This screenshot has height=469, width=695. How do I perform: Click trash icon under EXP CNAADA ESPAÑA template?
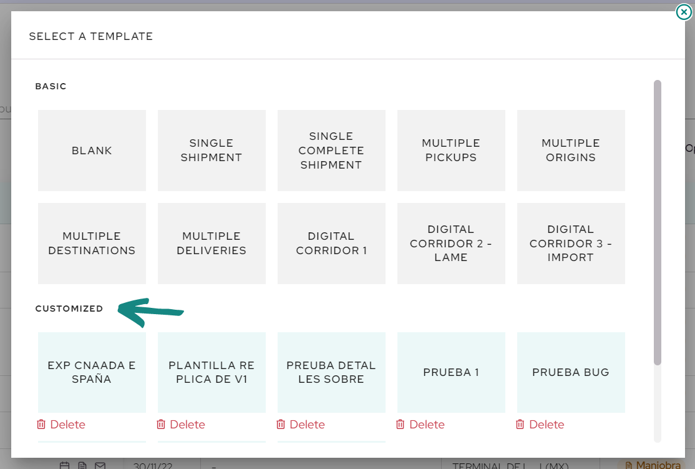[41, 425]
